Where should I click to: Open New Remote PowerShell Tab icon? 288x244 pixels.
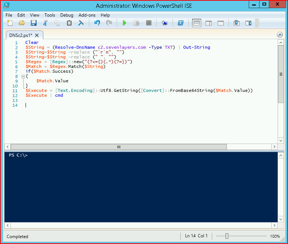[x=165, y=23]
